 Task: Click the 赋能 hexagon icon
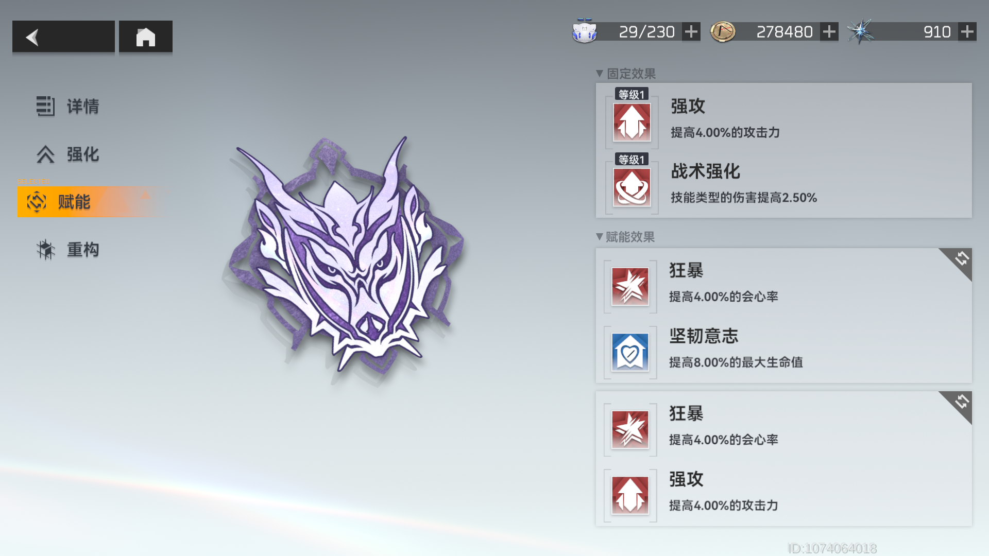[37, 202]
